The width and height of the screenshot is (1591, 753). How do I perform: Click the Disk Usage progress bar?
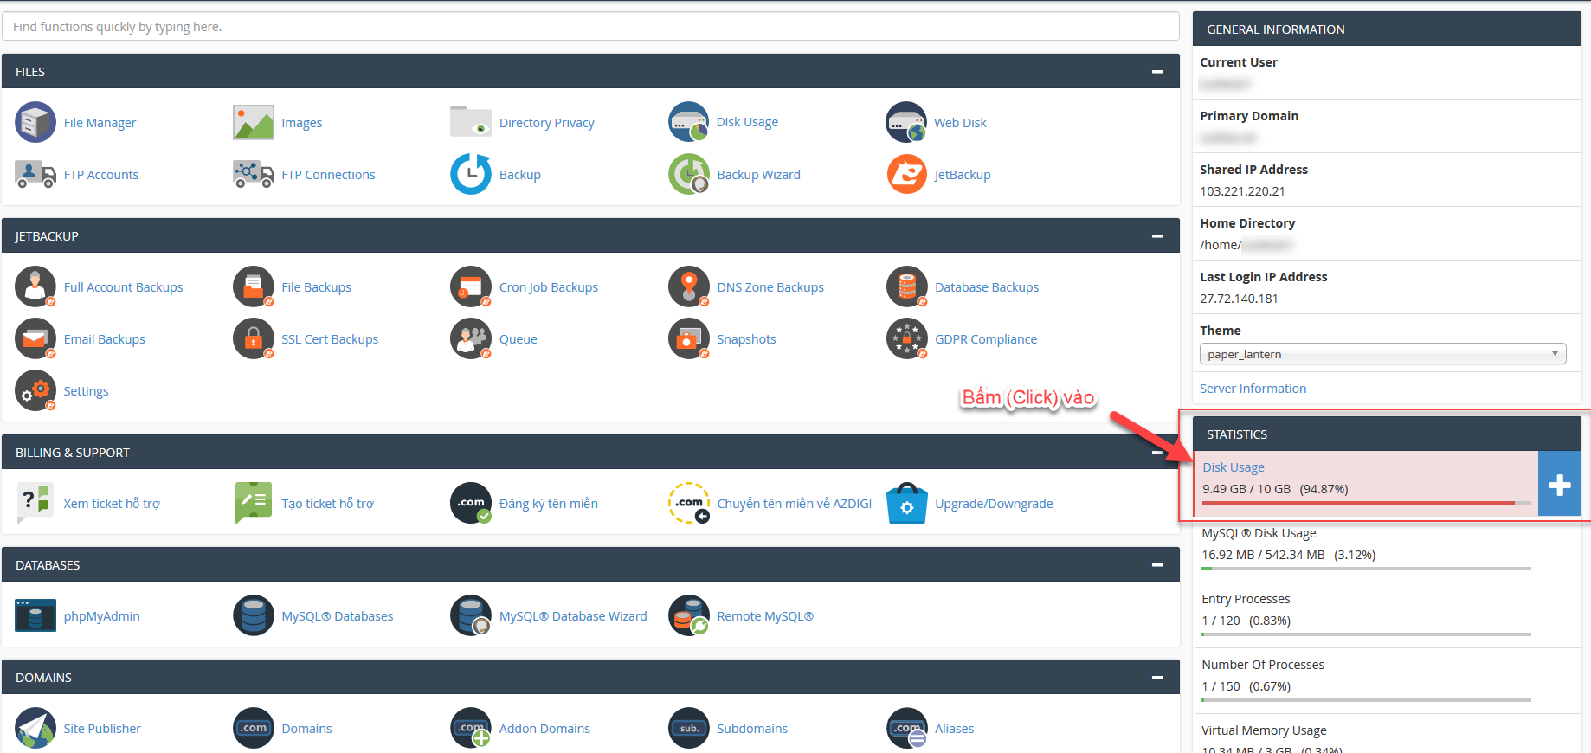click(1366, 503)
